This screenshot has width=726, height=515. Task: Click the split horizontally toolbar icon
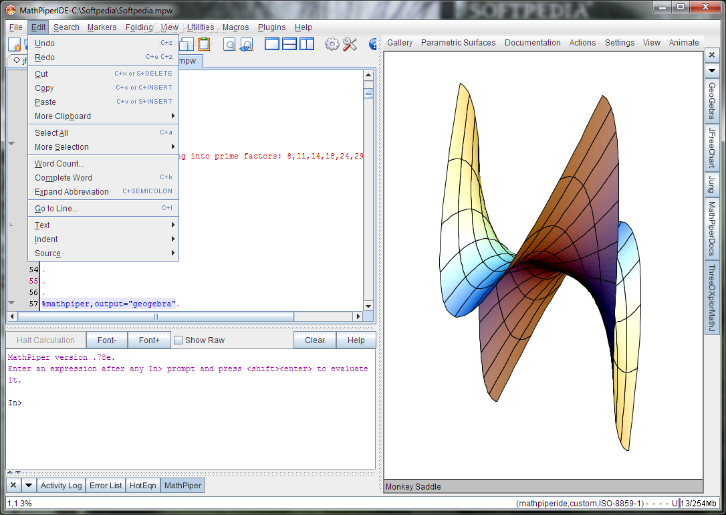tap(289, 44)
